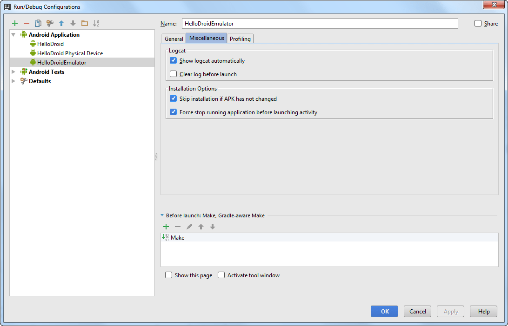Open the Profiling tab

pos(240,39)
